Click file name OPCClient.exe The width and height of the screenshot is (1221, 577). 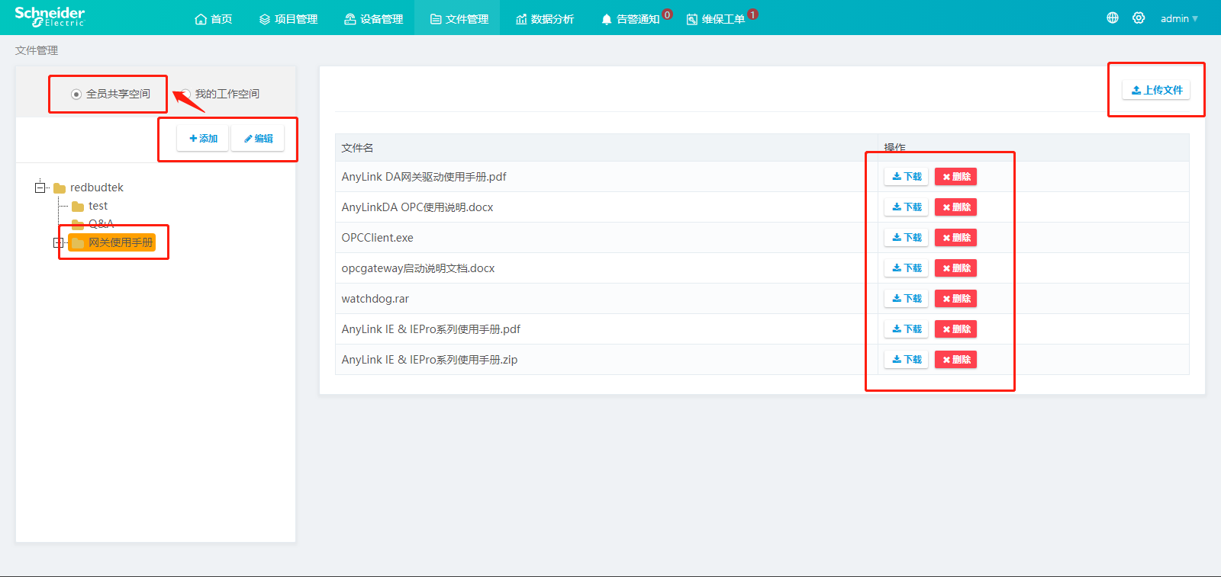(x=377, y=238)
